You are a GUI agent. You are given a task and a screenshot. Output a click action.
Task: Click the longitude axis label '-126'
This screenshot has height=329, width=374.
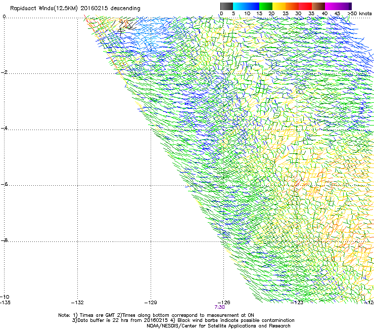[x=224, y=303]
